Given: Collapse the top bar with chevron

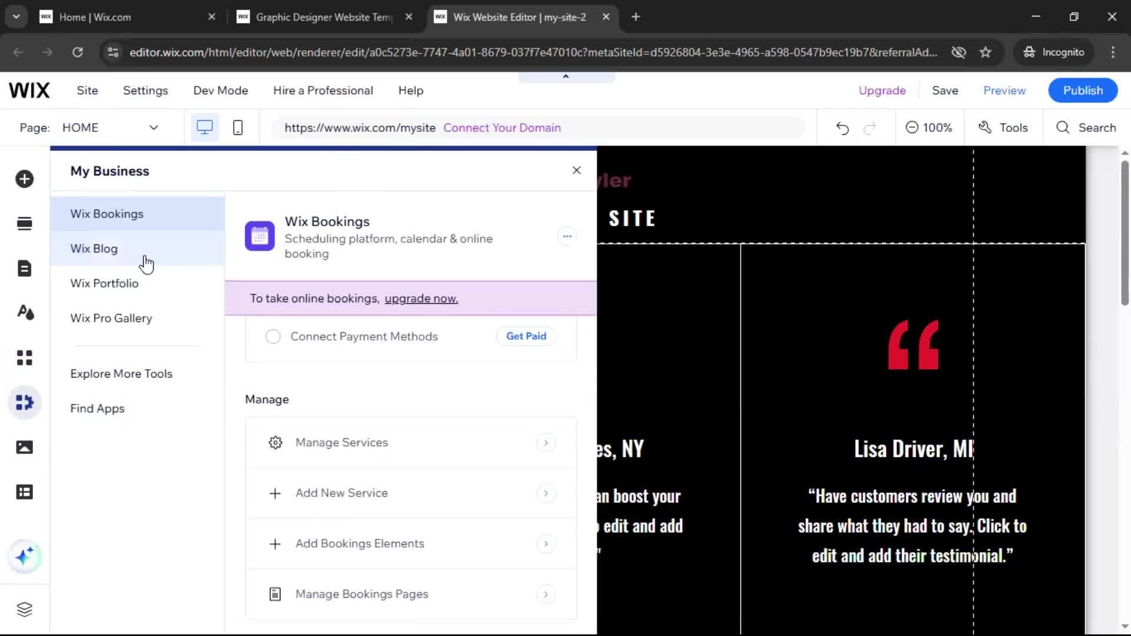Looking at the screenshot, I should point(566,77).
